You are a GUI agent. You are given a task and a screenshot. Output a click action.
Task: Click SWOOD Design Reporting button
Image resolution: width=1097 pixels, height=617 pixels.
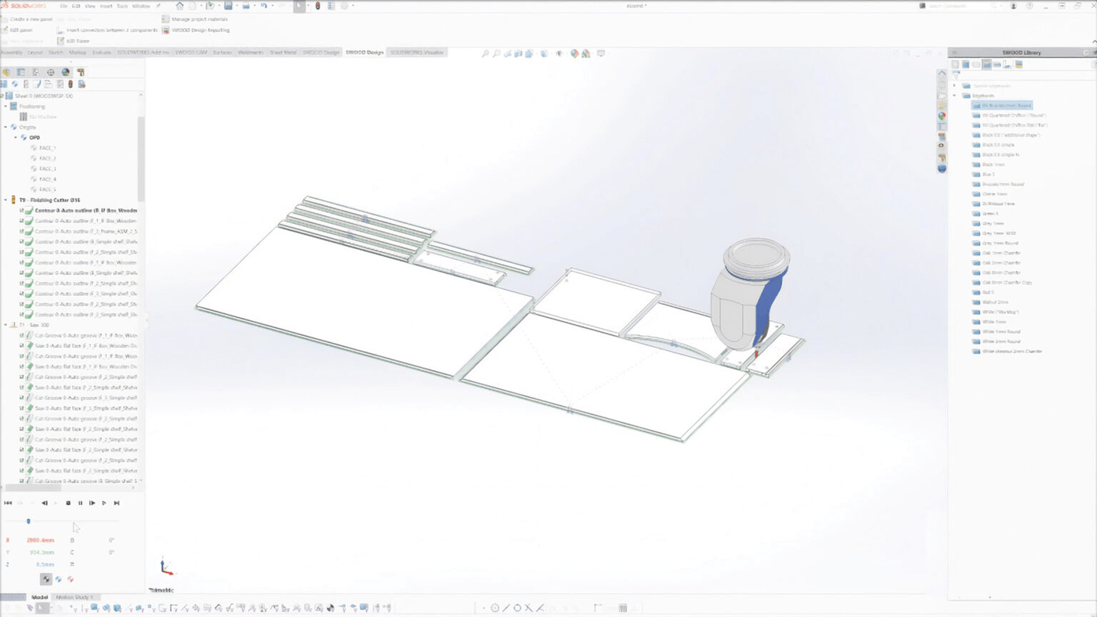[x=200, y=30]
